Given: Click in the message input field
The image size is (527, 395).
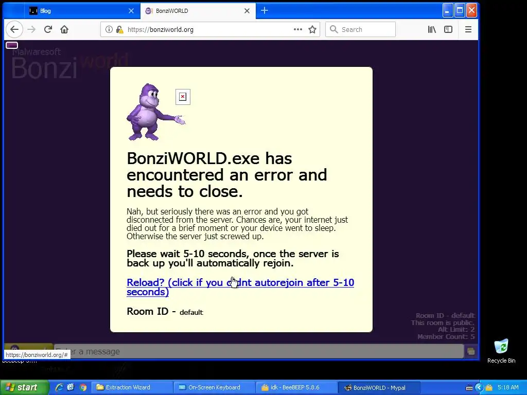Looking at the screenshot, I should coord(259,351).
